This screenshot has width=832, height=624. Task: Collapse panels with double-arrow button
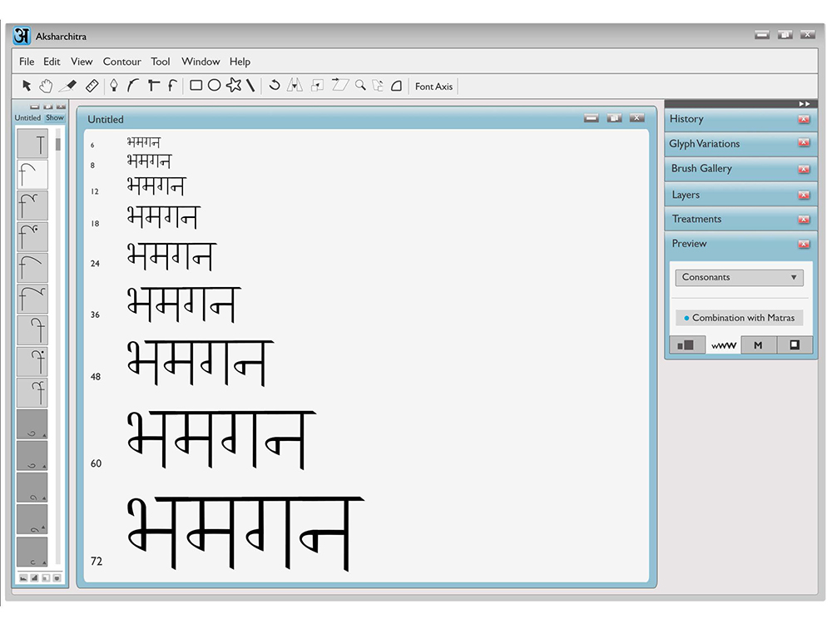point(805,104)
